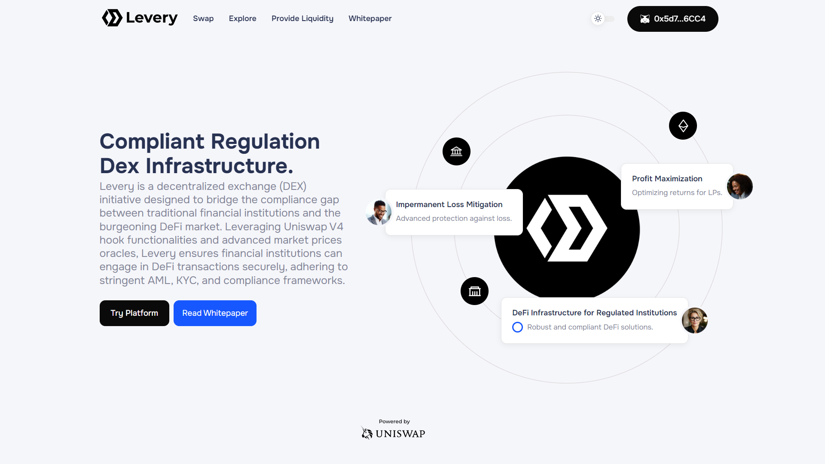Click the institution columns icon near the orbit

[x=474, y=291]
